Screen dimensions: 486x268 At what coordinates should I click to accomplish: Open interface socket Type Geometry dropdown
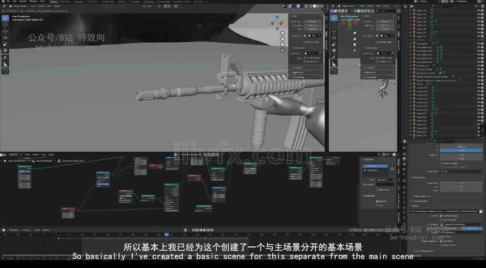coord(385,180)
